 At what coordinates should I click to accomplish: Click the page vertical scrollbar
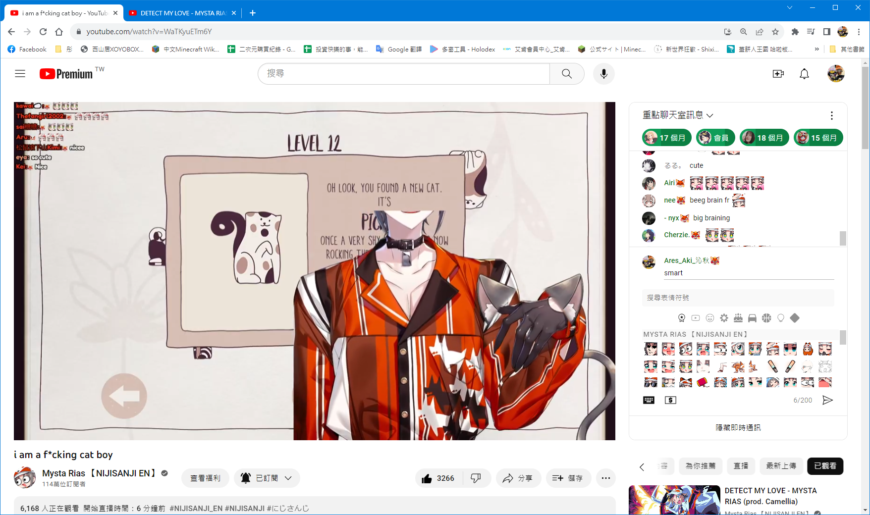coord(866,107)
